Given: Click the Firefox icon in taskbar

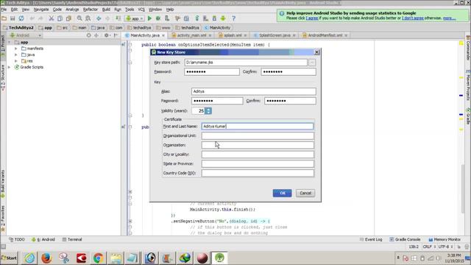Looking at the screenshot, I should (x=46, y=258).
